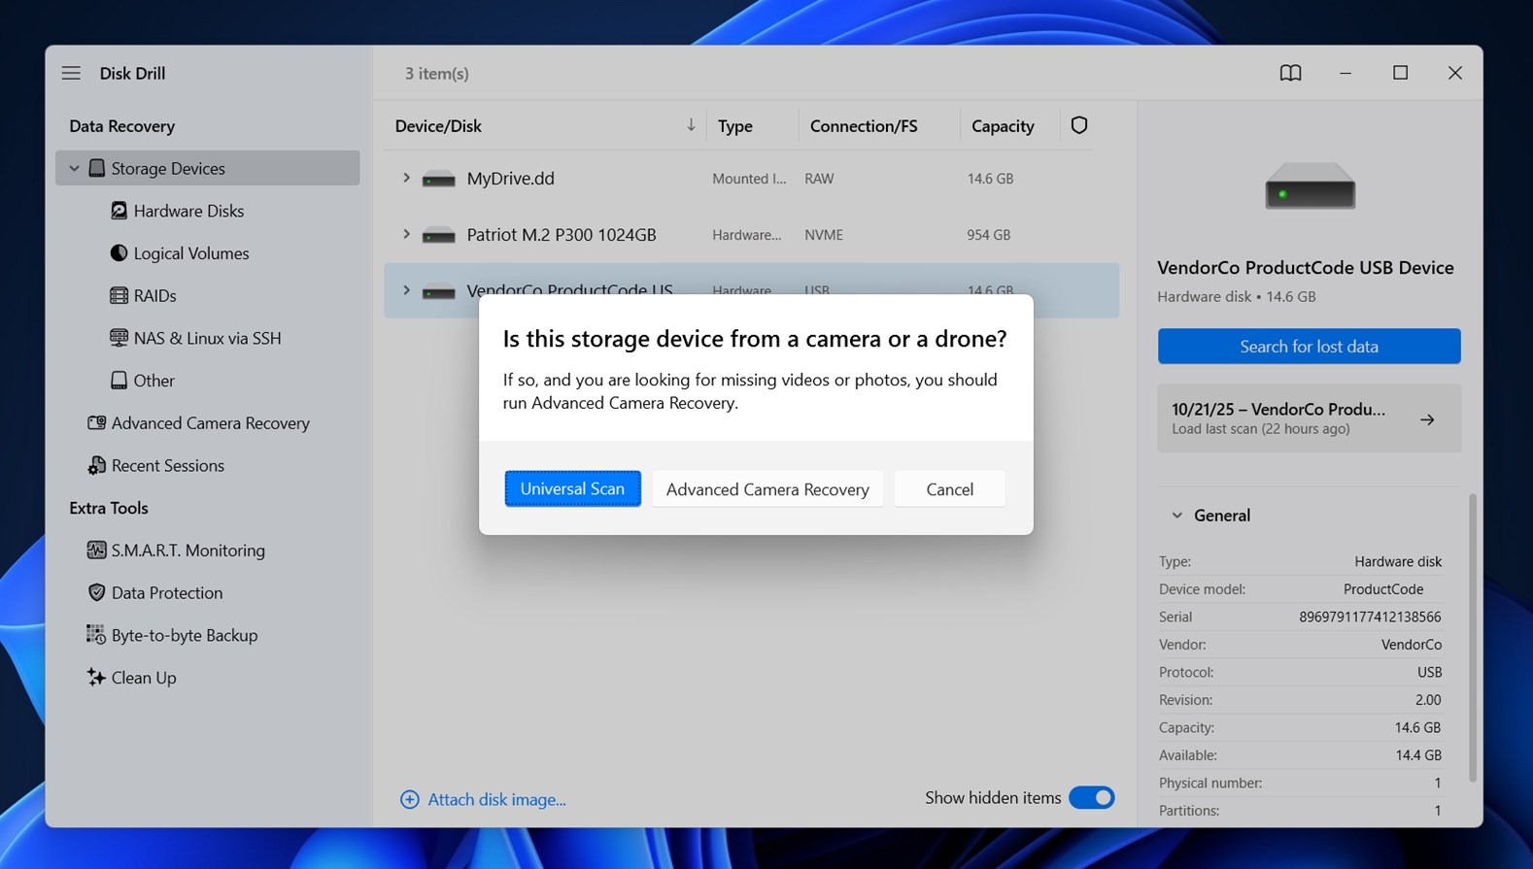Select Byte-to-byte Backup tool
This screenshot has height=869, width=1533.
[x=184, y=635]
